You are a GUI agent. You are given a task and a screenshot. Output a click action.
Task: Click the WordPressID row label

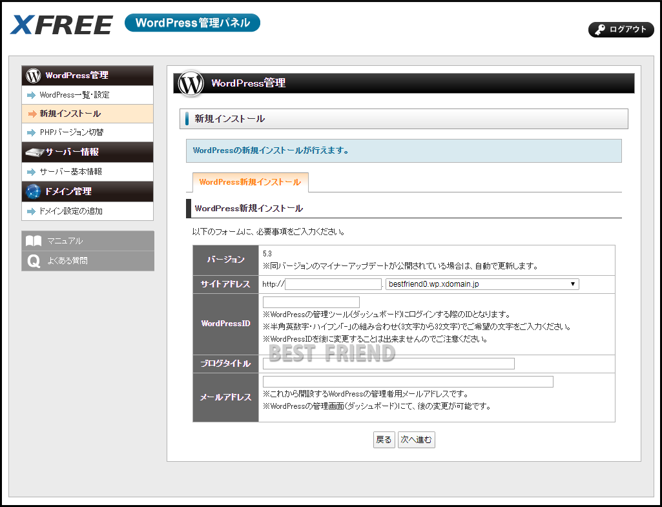[x=226, y=324]
